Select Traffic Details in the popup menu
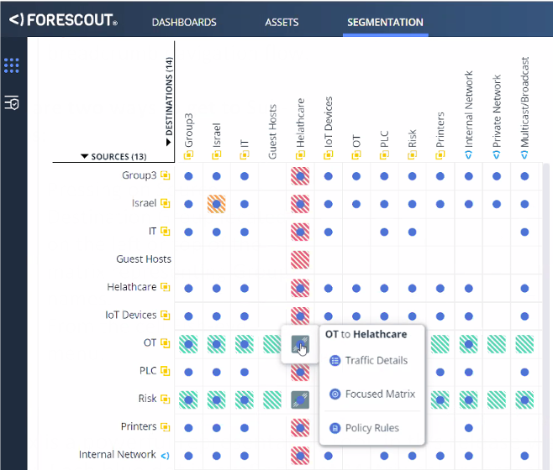This screenshot has height=470, width=553. coord(369,360)
